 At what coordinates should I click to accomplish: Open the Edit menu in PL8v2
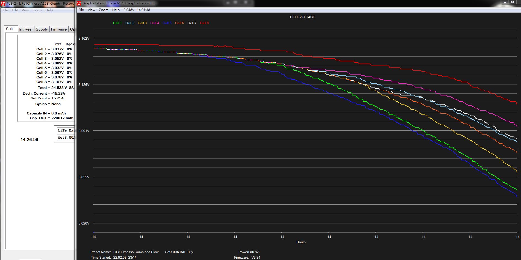(x=15, y=10)
